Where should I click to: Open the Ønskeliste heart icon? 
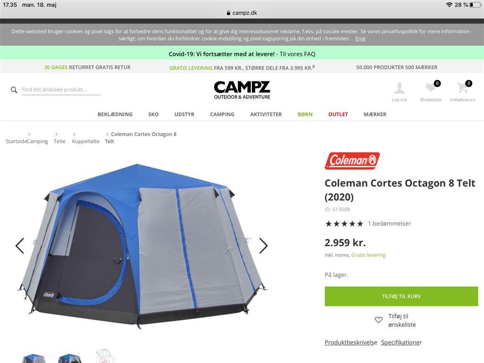(x=431, y=87)
